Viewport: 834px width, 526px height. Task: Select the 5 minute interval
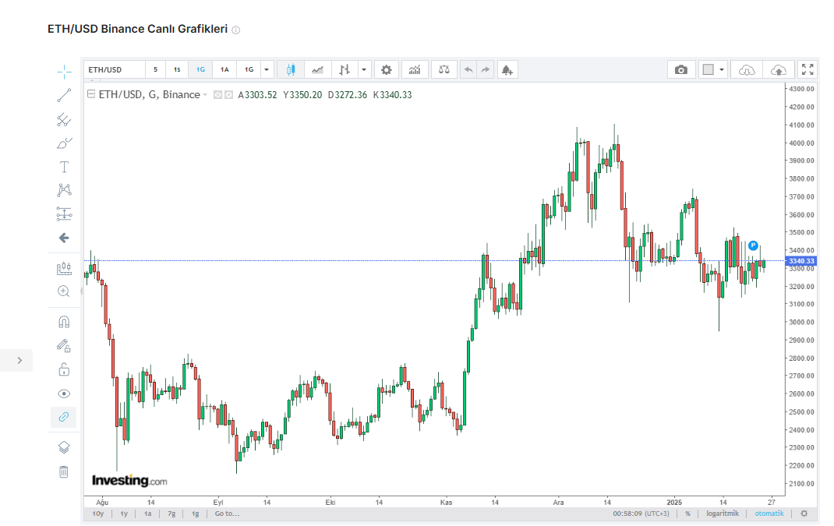pyautogui.click(x=155, y=69)
